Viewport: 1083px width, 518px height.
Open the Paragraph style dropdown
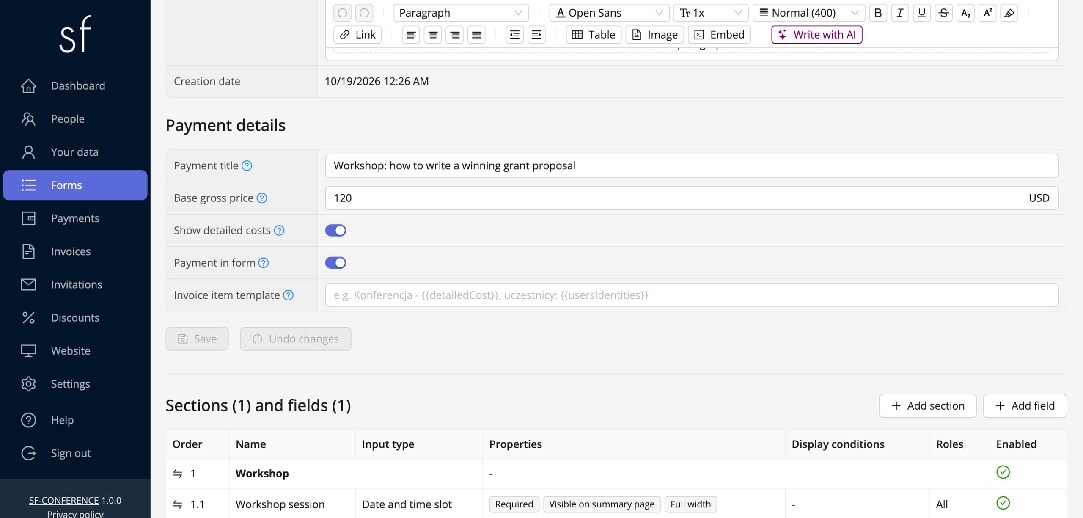[461, 13]
